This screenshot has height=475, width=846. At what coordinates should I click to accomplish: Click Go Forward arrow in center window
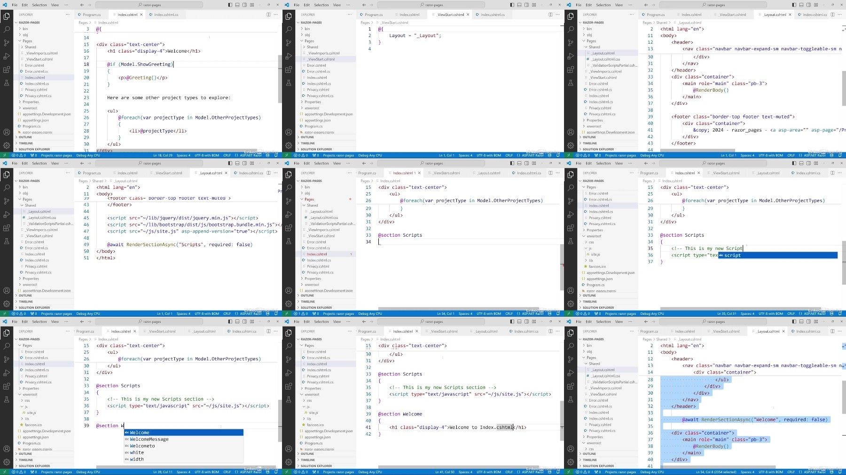tap(371, 163)
